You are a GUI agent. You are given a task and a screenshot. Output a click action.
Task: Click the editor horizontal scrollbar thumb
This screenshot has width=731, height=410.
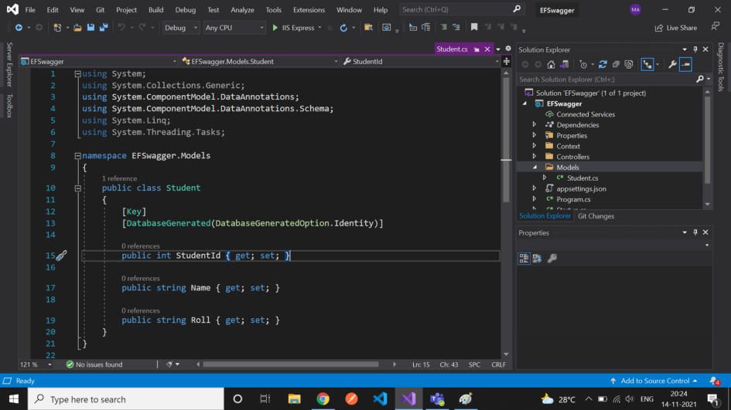[290, 364]
